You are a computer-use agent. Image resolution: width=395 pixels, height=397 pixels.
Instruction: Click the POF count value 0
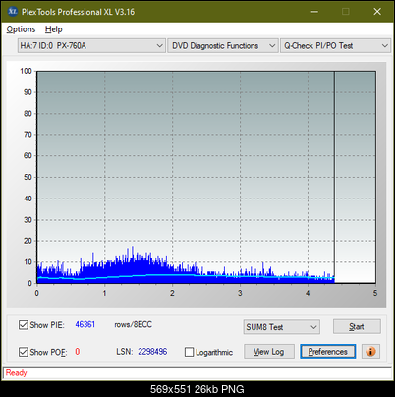pos(78,352)
